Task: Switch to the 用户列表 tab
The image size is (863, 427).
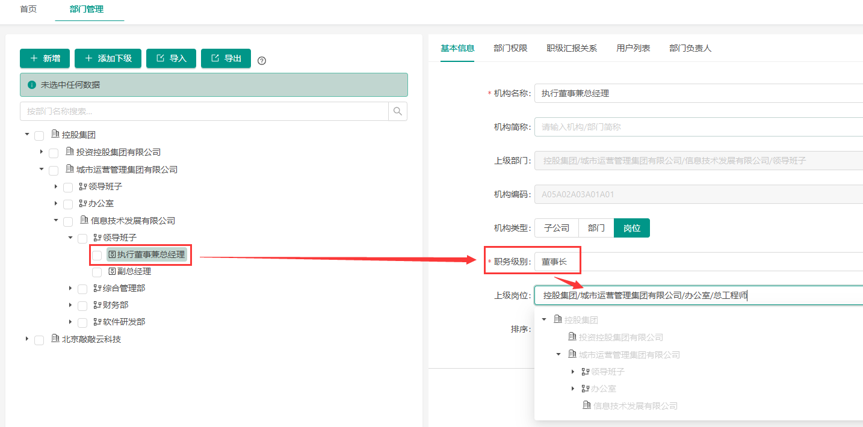Action: click(x=633, y=48)
